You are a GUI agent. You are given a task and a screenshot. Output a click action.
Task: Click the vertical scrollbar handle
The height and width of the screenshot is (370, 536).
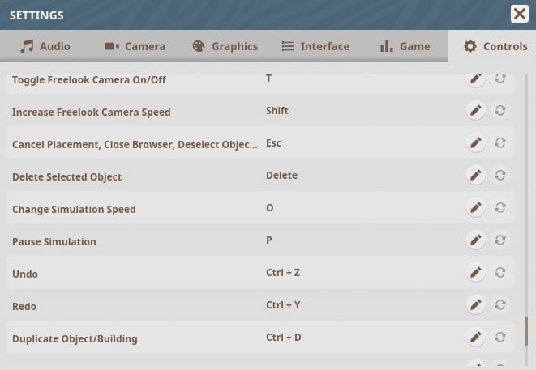tap(527, 330)
